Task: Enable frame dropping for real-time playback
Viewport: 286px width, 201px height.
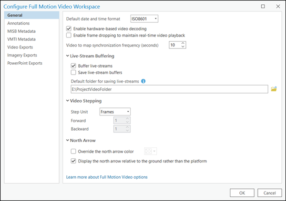Action: 70,35
